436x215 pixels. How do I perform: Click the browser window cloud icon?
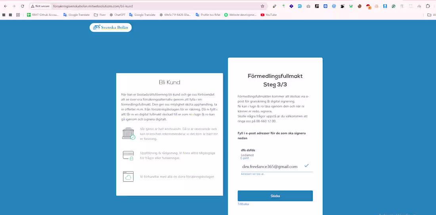click(x=128, y=176)
